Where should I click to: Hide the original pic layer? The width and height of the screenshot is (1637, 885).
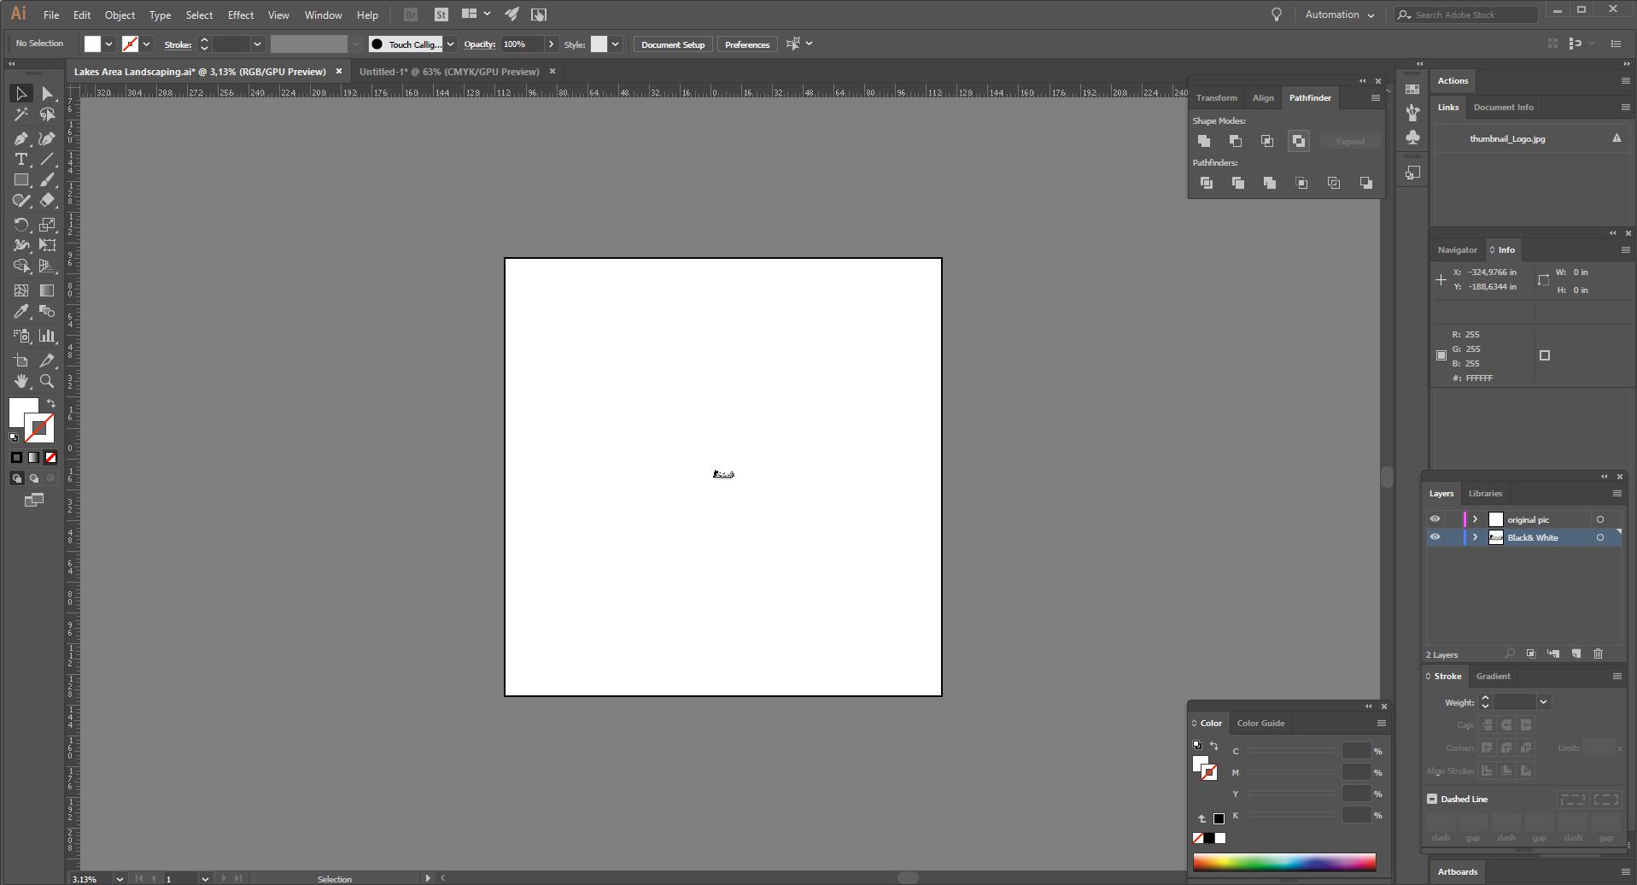[x=1435, y=519]
